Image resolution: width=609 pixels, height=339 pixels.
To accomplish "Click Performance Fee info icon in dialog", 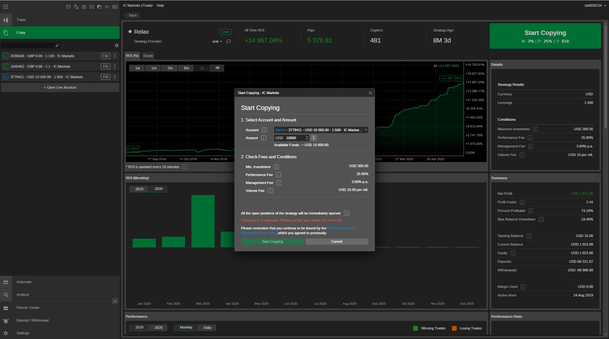I will pos(278,175).
